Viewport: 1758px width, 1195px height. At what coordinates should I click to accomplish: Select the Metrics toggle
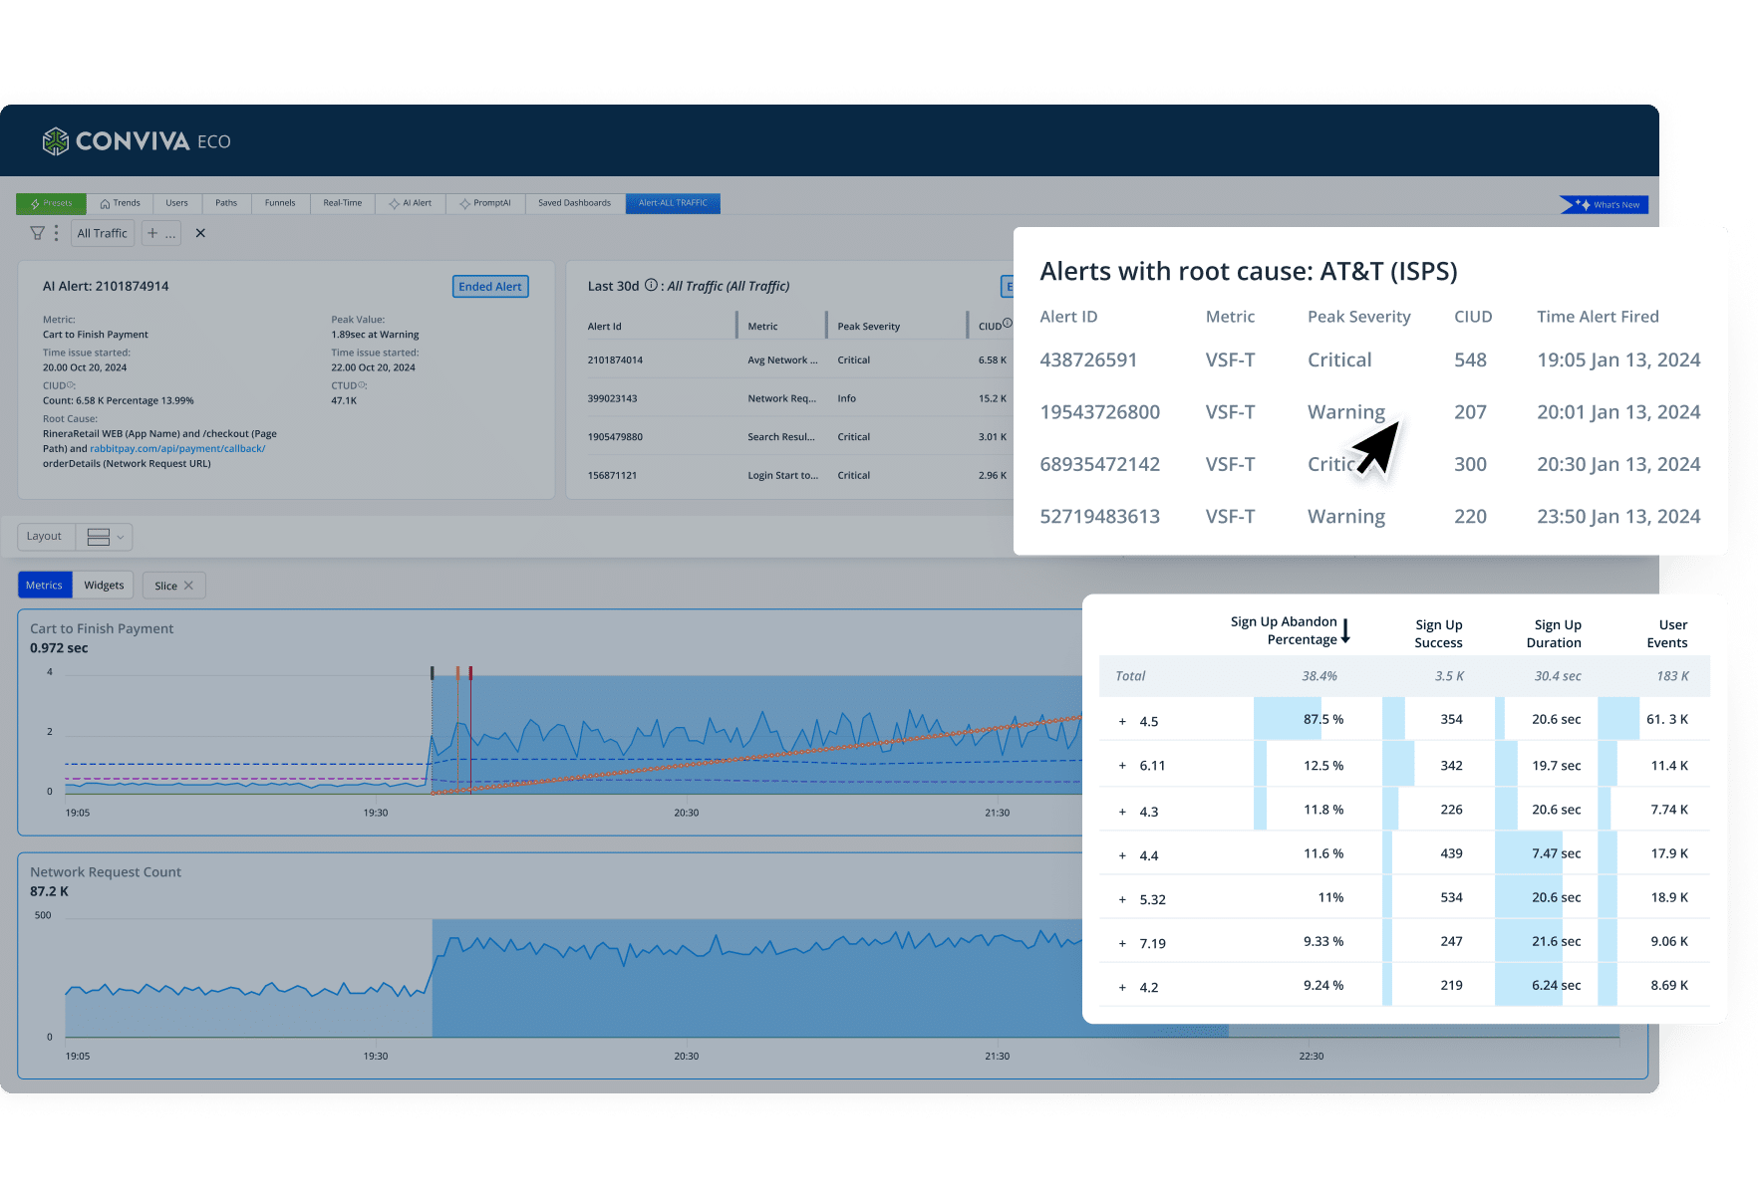[x=45, y=586]
